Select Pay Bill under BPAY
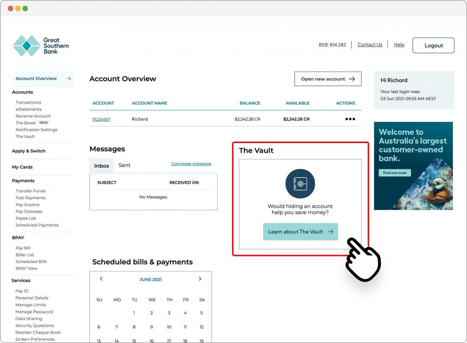This screenshot has width=467, height=343. 23,248
